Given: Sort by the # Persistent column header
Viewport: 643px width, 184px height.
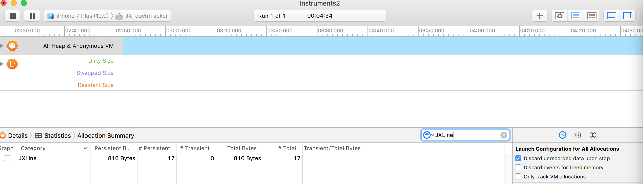Looking at the screenshot, I should click(157, 148).
